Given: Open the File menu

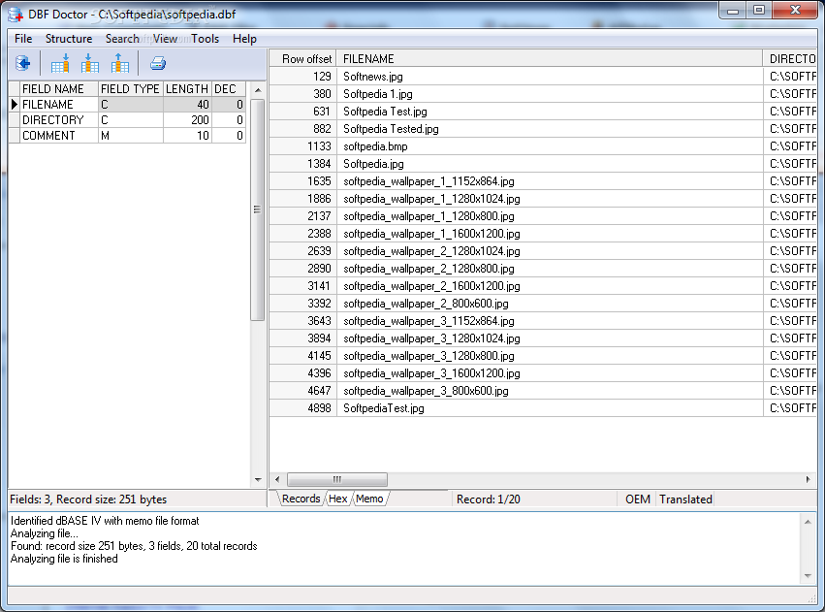Looking at the screenshot, I should point(23,39).
